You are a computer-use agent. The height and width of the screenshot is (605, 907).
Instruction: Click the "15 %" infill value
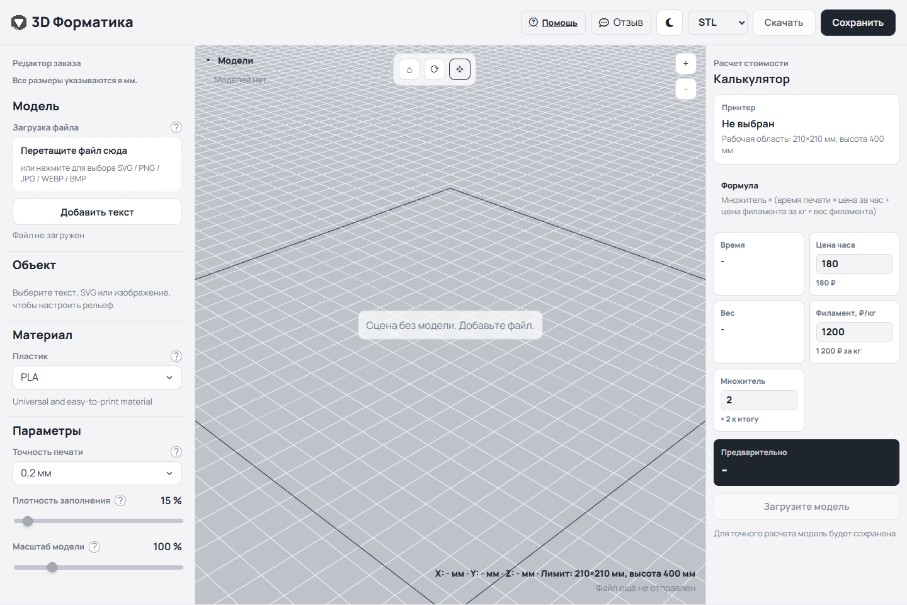(x=171, y=500)
